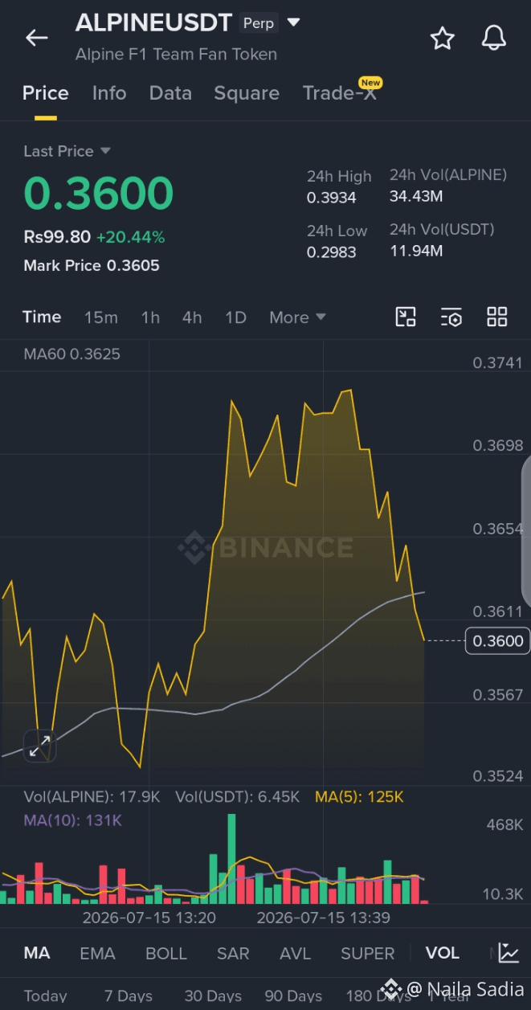Tap the 2026-07-15 13:20 time label
This screenshot has width=531, height=1010.
(149, 918)
